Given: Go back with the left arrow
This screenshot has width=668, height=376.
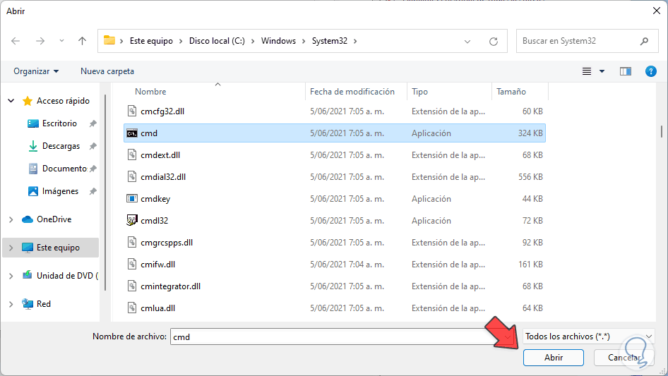Looking at the screenshot, I should 16,41.
